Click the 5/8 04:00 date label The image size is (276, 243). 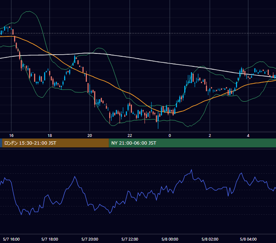248,239
